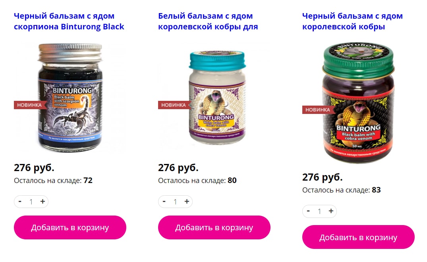The width and height of the screenshot is (427, 262).
Task: Decrease quantity for white cobra balm
Action: pos(164,202)
